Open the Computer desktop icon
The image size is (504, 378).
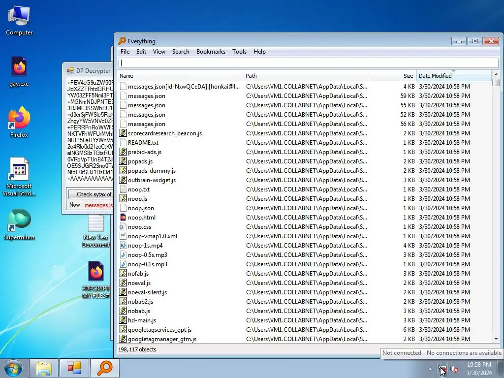pos(19,20)
